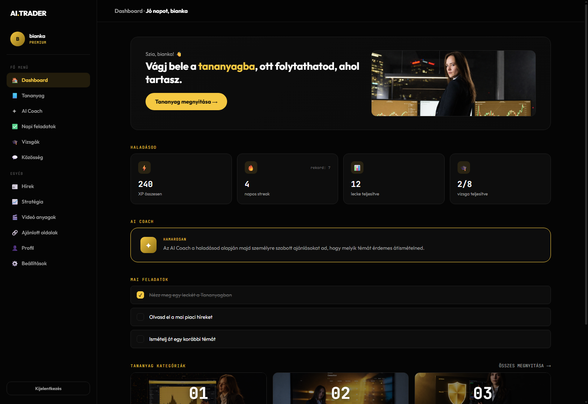Viewport: 588px width, 404px height.
Task: Click the bianka avatar circle
Action: pyautogui.click(x=18, y=39)
